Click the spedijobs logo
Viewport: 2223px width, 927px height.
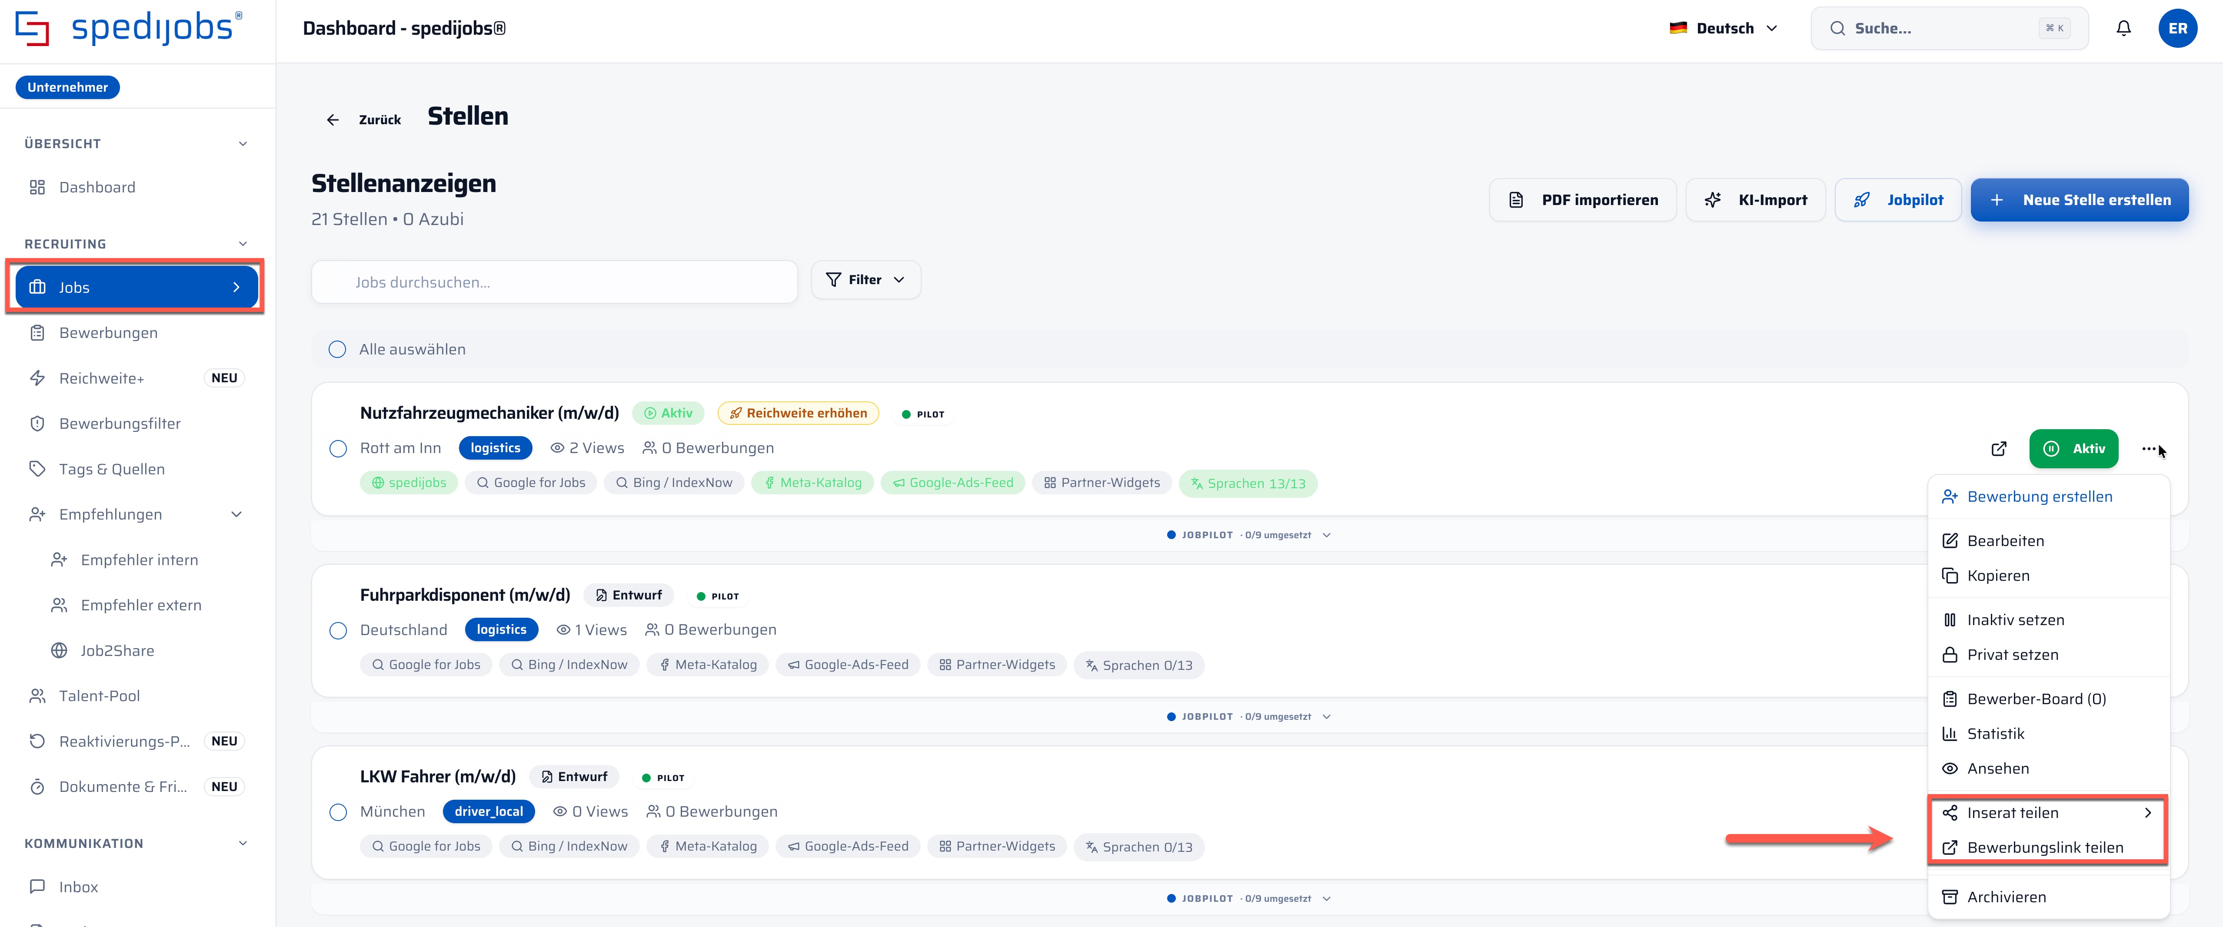click(130, 29)
